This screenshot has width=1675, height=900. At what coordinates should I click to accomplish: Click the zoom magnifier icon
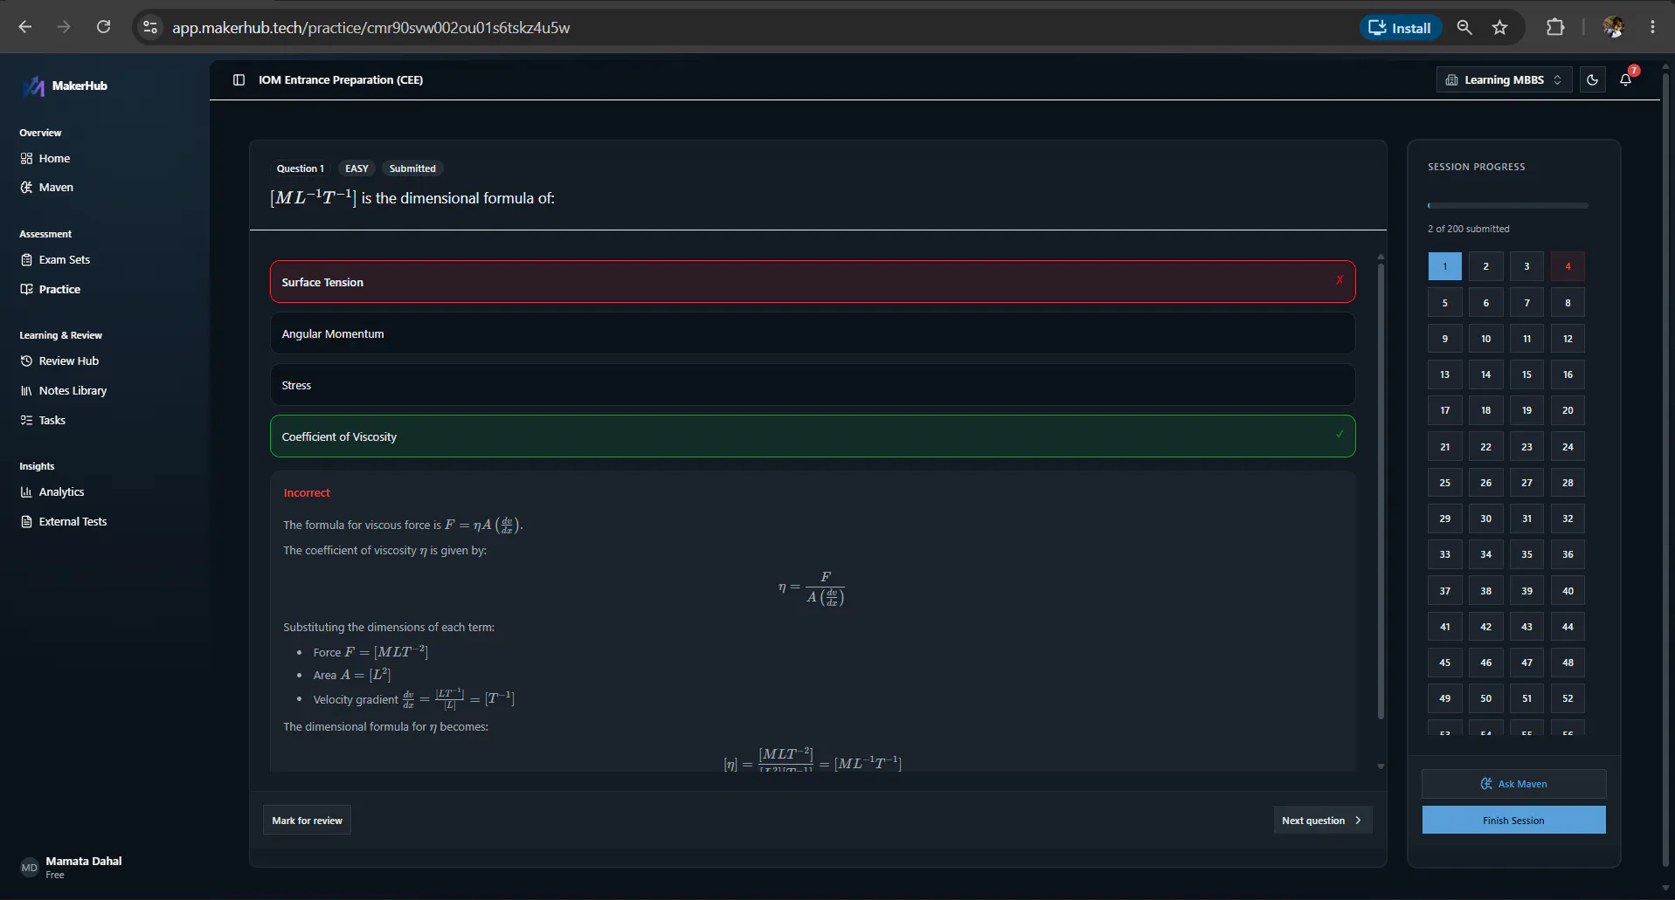click(1464, 27)
